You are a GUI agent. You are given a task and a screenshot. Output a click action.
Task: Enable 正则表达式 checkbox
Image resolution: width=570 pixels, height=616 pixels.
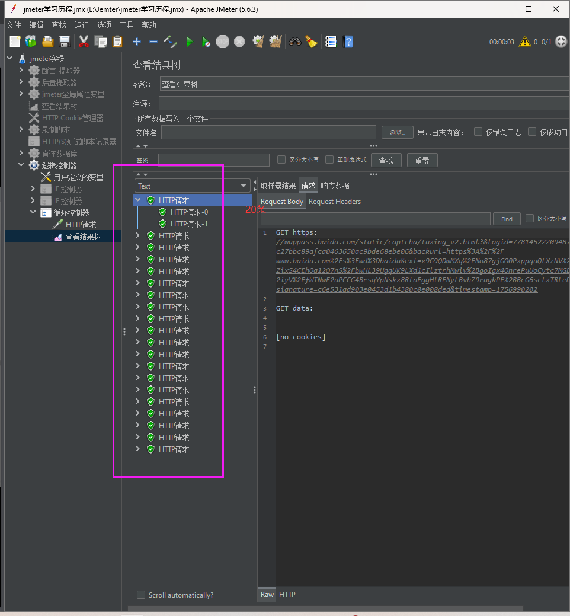point(329,159)
